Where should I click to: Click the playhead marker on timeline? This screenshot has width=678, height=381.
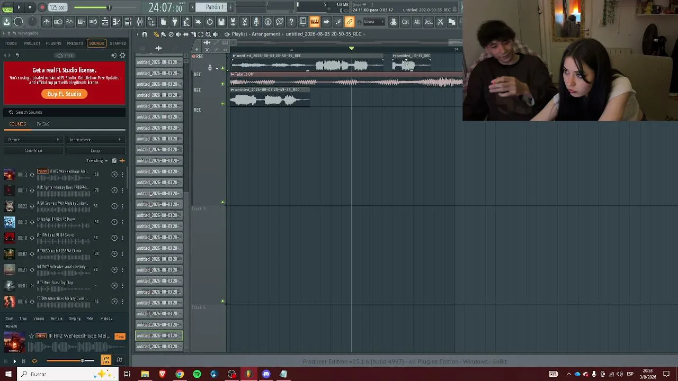click(351, 49)
